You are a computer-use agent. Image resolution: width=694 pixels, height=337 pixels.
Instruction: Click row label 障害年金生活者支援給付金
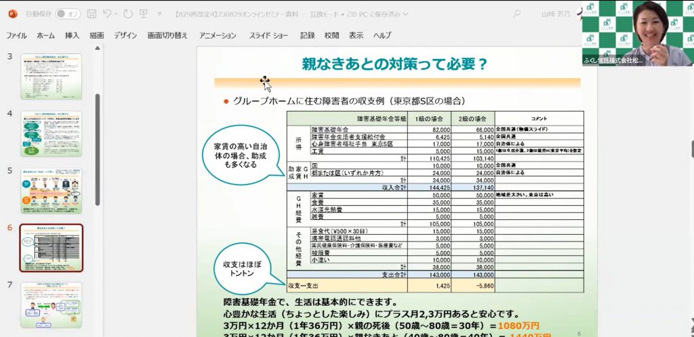(x=349, y=137)
